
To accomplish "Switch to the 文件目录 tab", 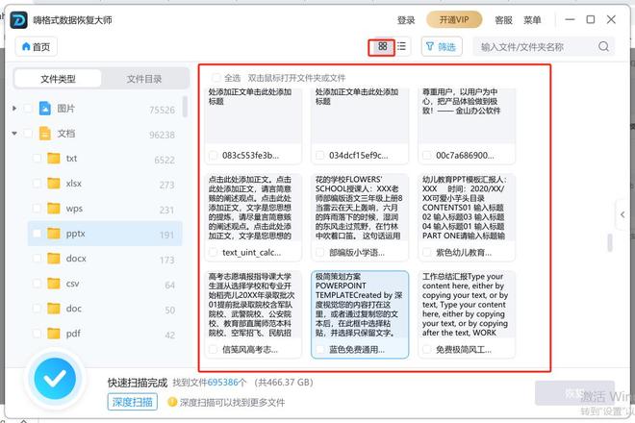I will click(x=143, y=79).
